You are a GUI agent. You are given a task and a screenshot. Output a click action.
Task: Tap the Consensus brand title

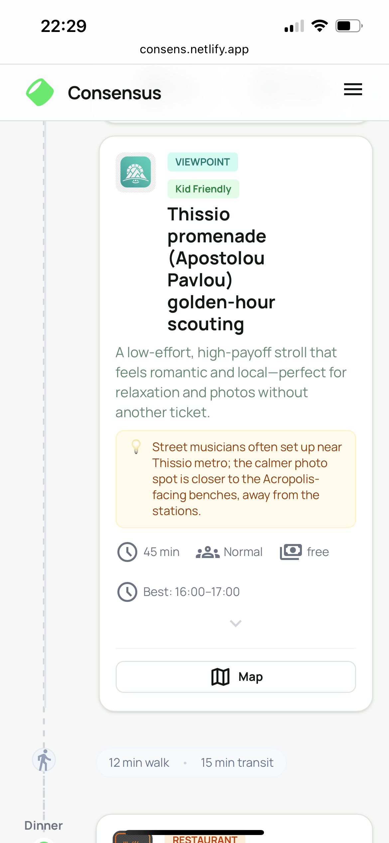coord(114,93)
